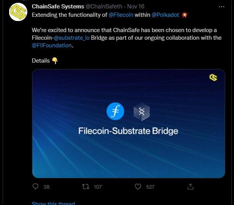Open the tweet's more options menu
234x205 pixels.
(221, 7)
